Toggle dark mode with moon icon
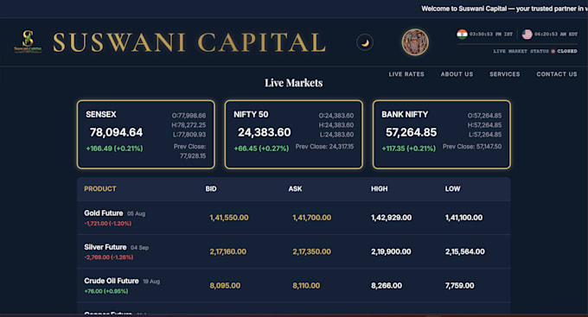 (365, 42)
